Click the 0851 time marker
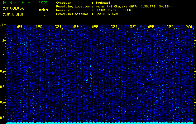The width and height of the screenshot is (196, 124). tap(20, 27)
